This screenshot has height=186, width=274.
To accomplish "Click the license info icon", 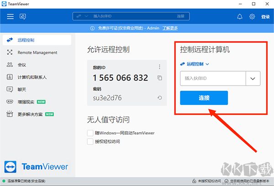I will pyautogui.click(x=92, y=28).
